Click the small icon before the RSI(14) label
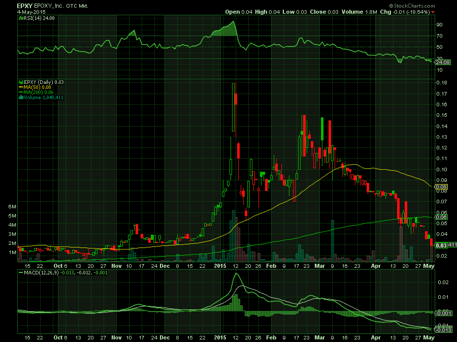Image resolution: width=457 pixels, height=342 pixels. (x=20, y=18)
